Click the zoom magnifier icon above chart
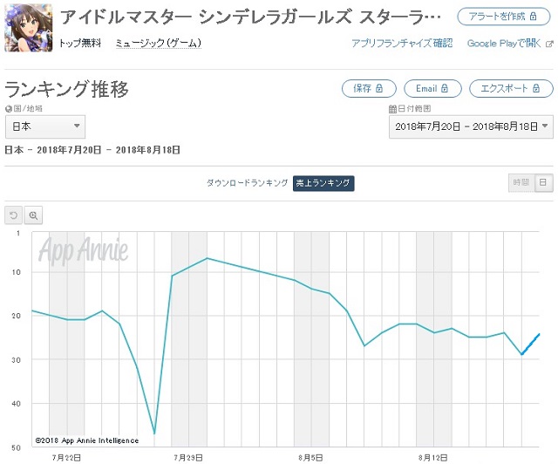This screenshot has width=558, height=464. [33, 215]
